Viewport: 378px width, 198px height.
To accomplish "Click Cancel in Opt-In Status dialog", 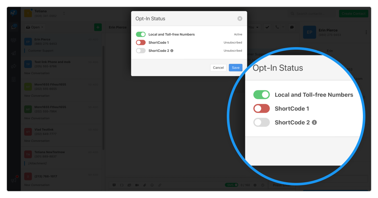I will coord(218,68).
